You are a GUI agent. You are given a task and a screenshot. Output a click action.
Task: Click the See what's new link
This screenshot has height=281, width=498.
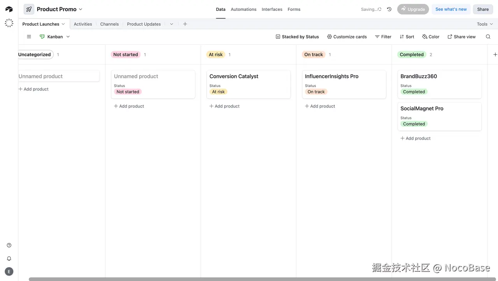click(451, 9)
